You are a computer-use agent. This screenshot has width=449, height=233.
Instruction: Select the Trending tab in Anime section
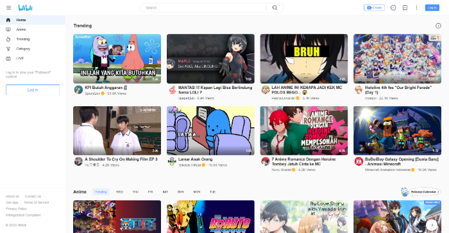[x=101, y=192]
